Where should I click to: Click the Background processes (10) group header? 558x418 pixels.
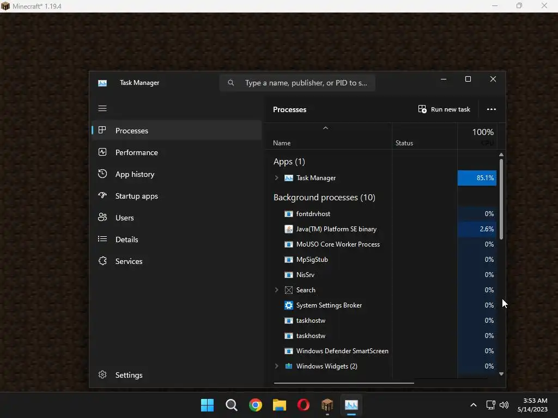(x=324, y=197)
